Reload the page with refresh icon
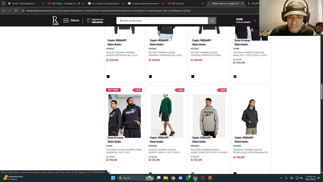This screenshot has width=323, height=182. click(16, 11)
